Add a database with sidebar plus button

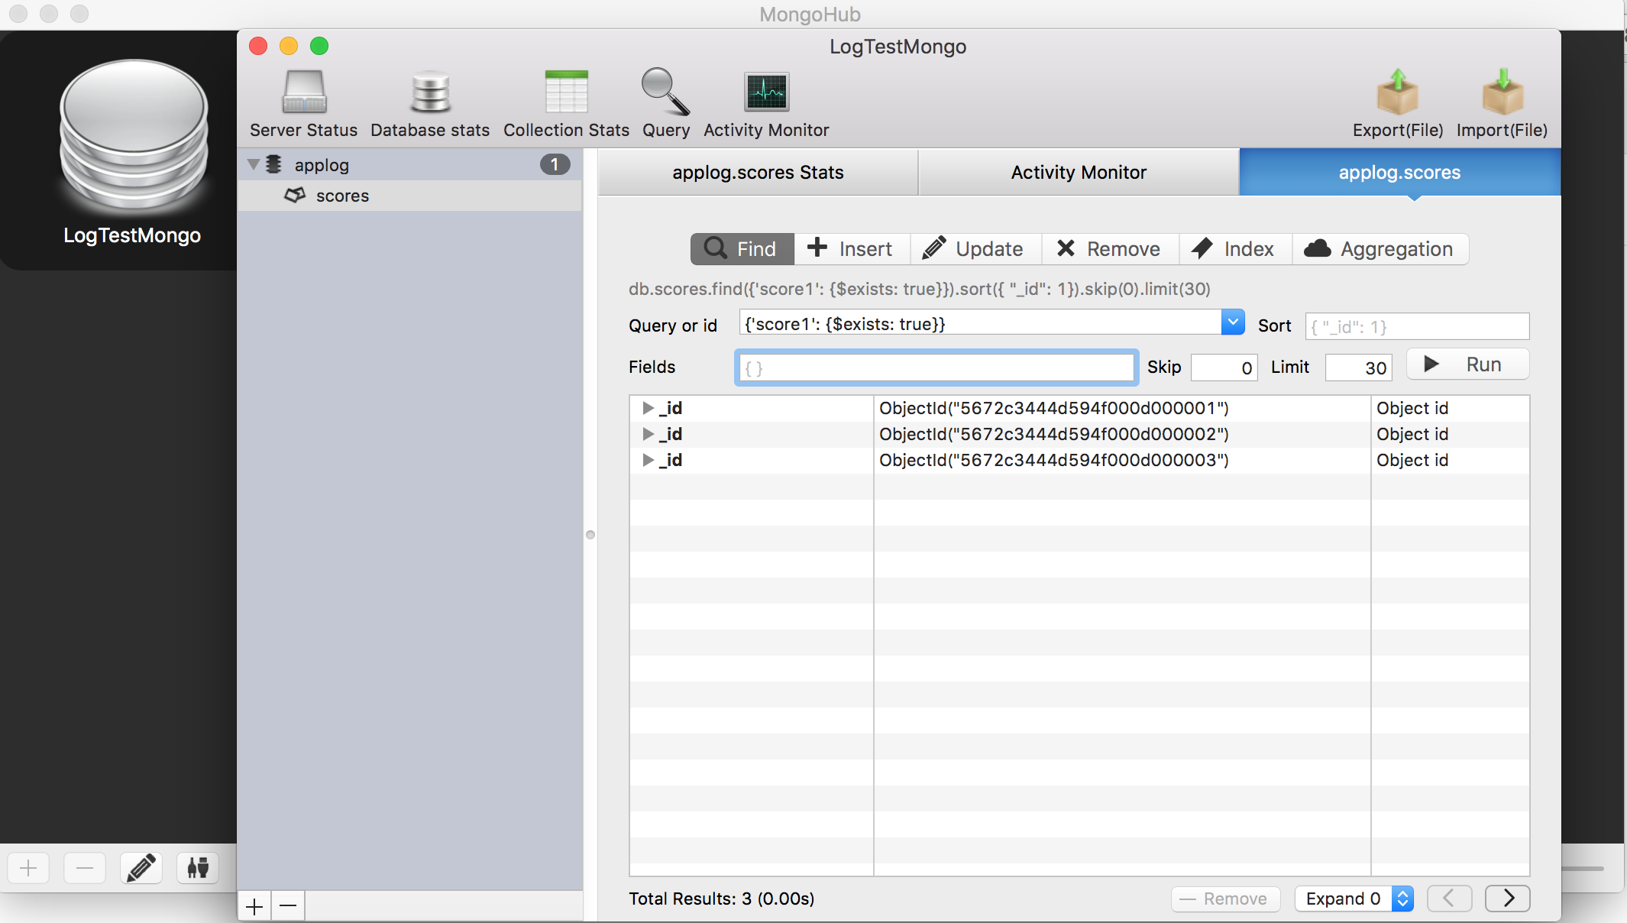[254, 907]
